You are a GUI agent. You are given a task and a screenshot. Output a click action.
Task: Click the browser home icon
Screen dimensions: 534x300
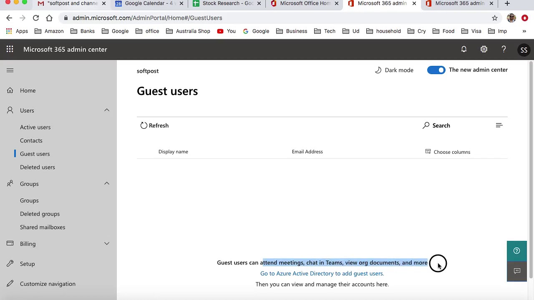point(49,18)
